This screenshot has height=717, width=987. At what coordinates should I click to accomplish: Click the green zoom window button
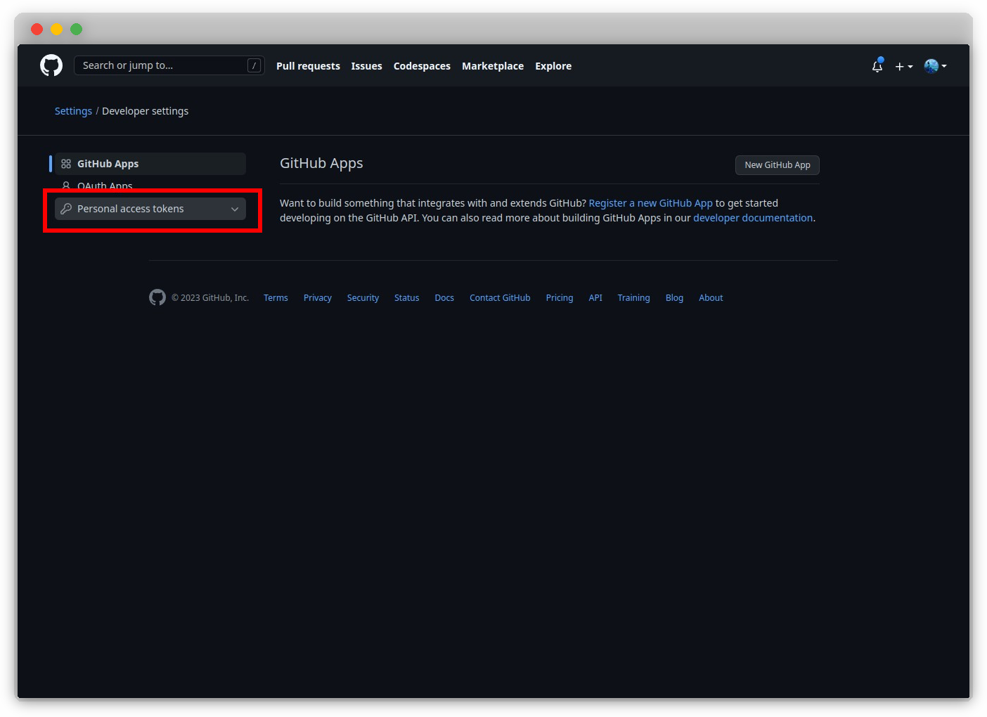tap(77, 29)
